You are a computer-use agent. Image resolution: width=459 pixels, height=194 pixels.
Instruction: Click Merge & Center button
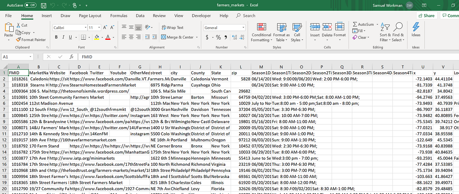tap(178, 37)
